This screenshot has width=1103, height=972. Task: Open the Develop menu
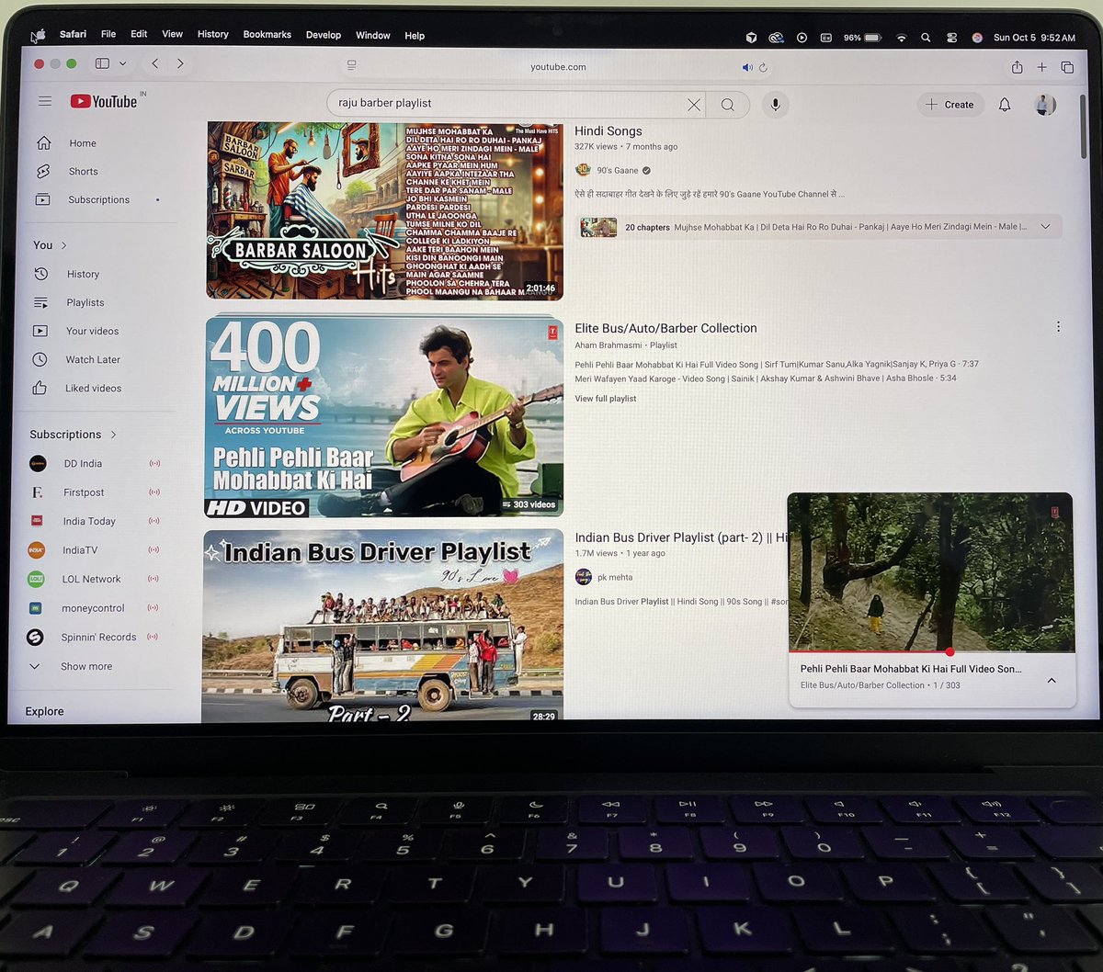(x=324, y=35)
